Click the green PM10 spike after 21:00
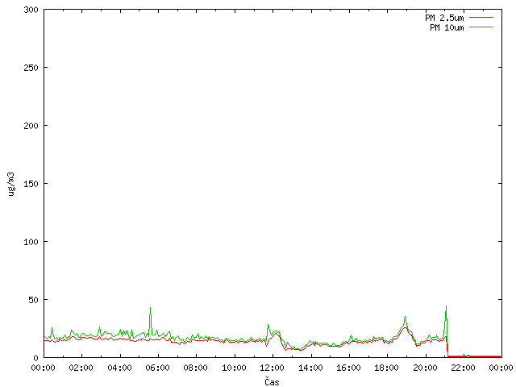 (x=446, y=321)
